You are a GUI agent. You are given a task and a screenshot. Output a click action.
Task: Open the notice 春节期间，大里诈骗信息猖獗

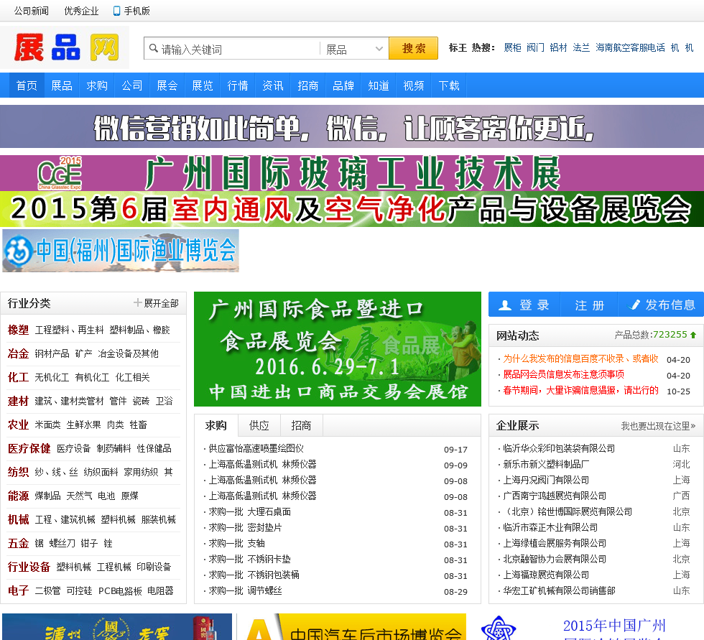tap(580, 390)
